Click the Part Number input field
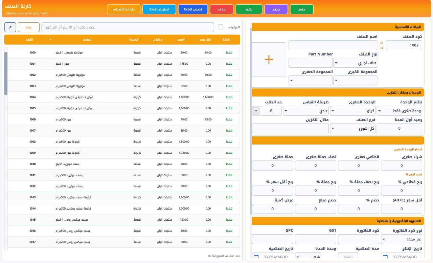 311,63
